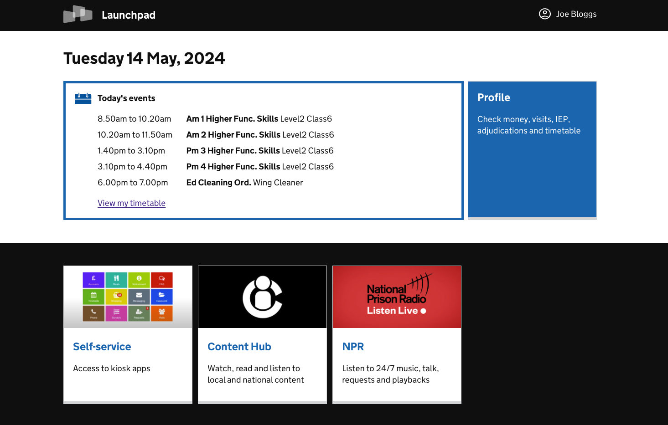Screen dimensions: 668x425
Task: Open the Timetable calendar icon
Action: point(93,297)
